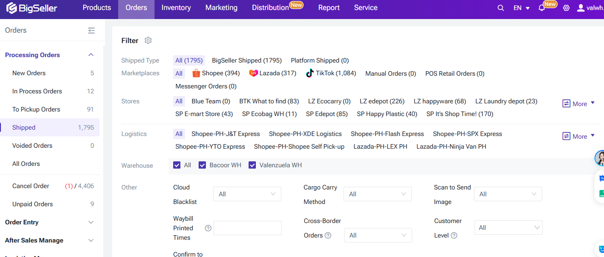Filter by store BTK What to find (83)
Viewport: 604px width, 257px height.
click(269, 101)
